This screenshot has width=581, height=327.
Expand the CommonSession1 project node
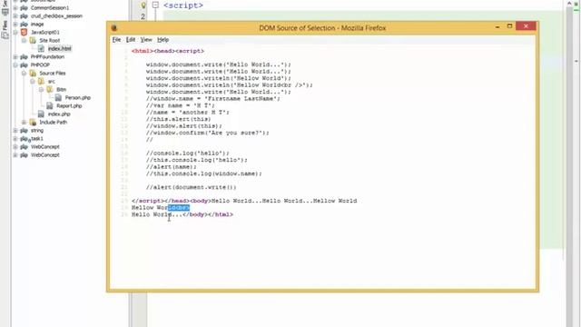(15, 8)
